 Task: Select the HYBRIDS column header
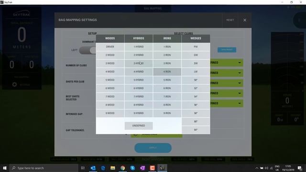click(x=139, y=38)
